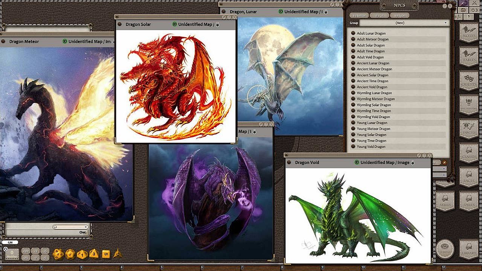Toggle the ADV roll modifier

coord(26,251)
